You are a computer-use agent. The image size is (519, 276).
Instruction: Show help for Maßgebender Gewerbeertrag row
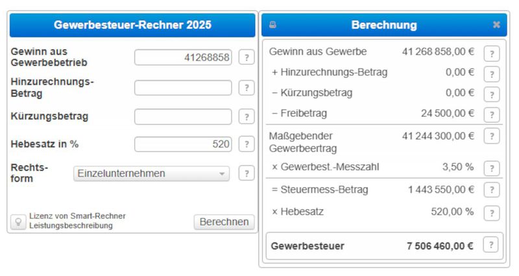492,136
